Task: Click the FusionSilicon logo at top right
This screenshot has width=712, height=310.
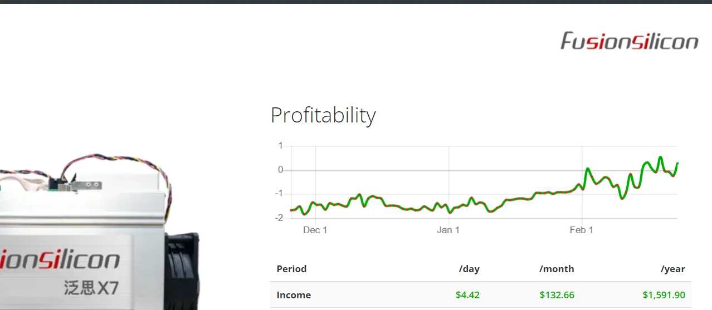Action: click(629, 41)
